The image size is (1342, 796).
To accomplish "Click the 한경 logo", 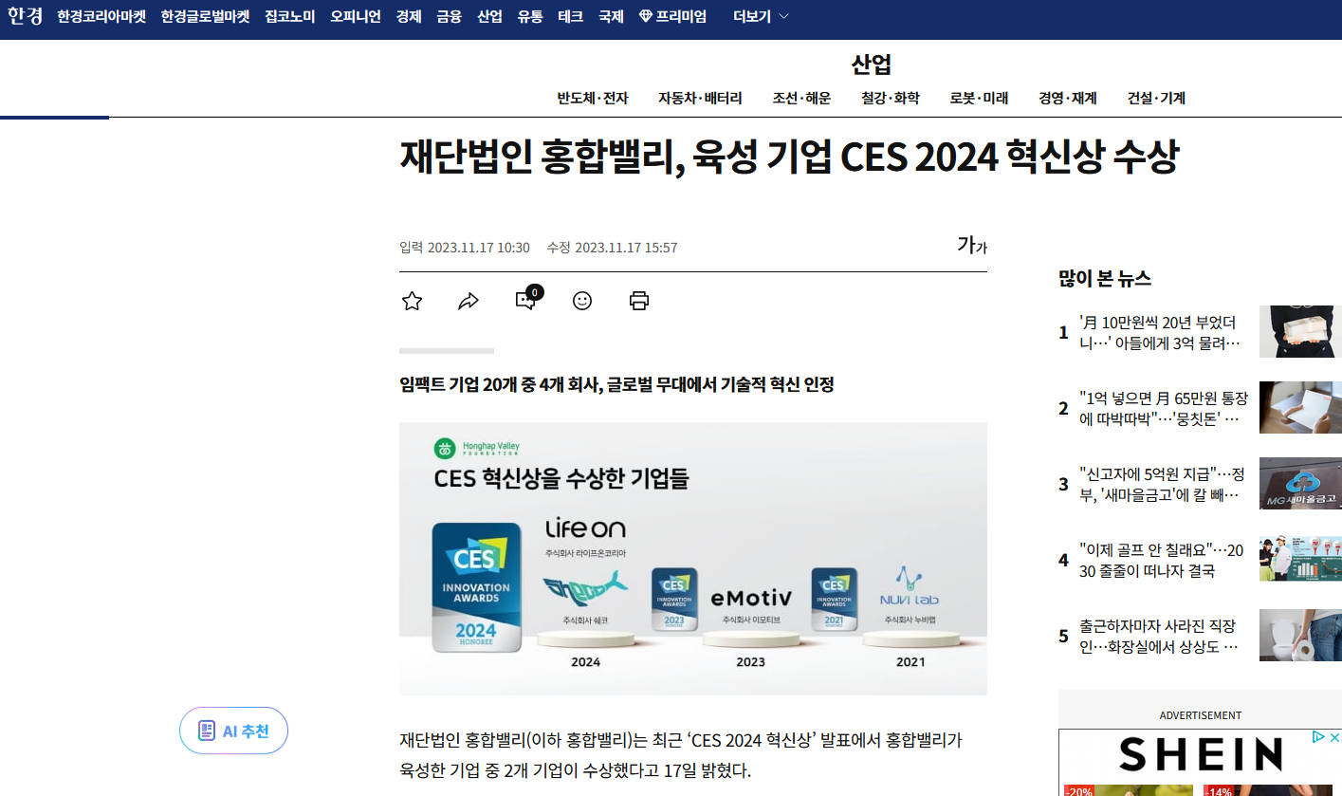I will click(x=25, y=16).
